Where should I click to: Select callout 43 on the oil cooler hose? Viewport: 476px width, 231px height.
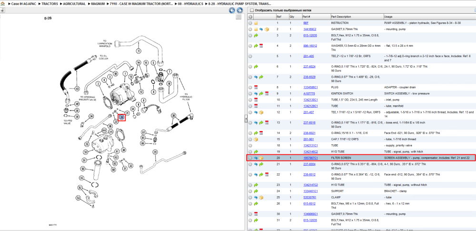pos(77,89)
